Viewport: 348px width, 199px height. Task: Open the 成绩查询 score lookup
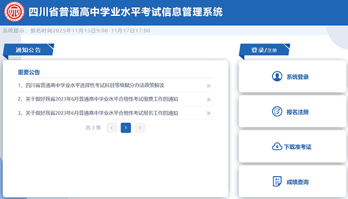[x=292, y=182]
